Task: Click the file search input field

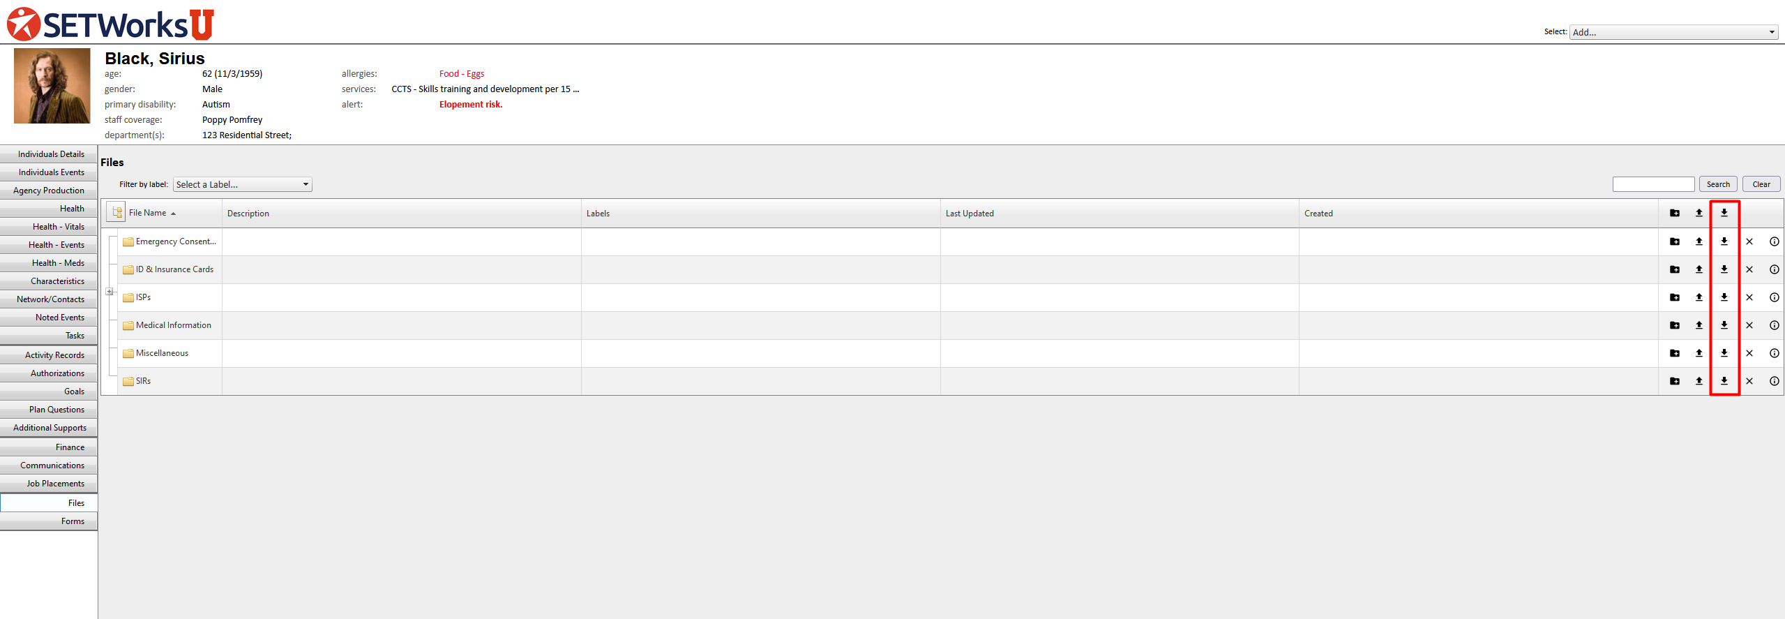Action: tap(1653, 184)
